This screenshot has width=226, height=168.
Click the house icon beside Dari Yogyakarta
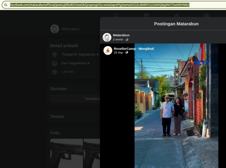pyautogui.click(x=55, y=63)
